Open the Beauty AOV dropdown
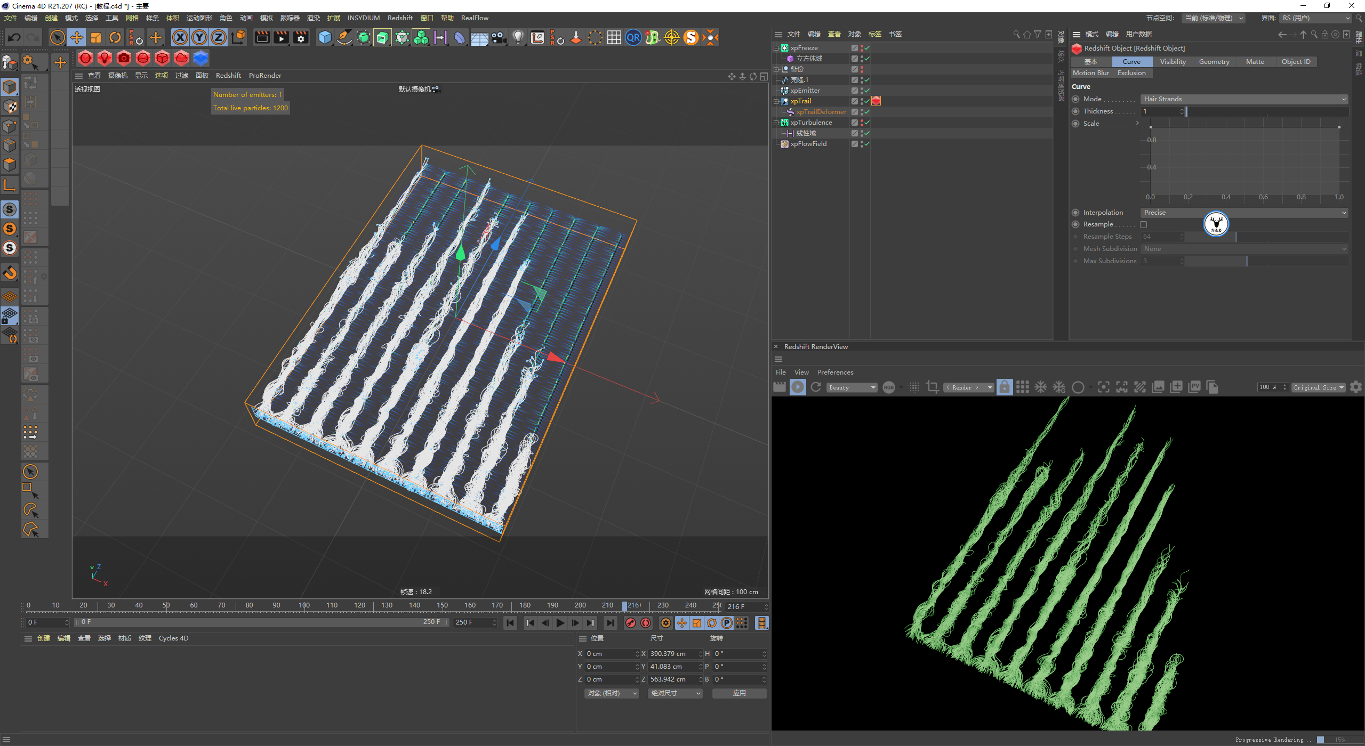Image resolution: width=1365 pixels, height=746 pixels. 852,387
